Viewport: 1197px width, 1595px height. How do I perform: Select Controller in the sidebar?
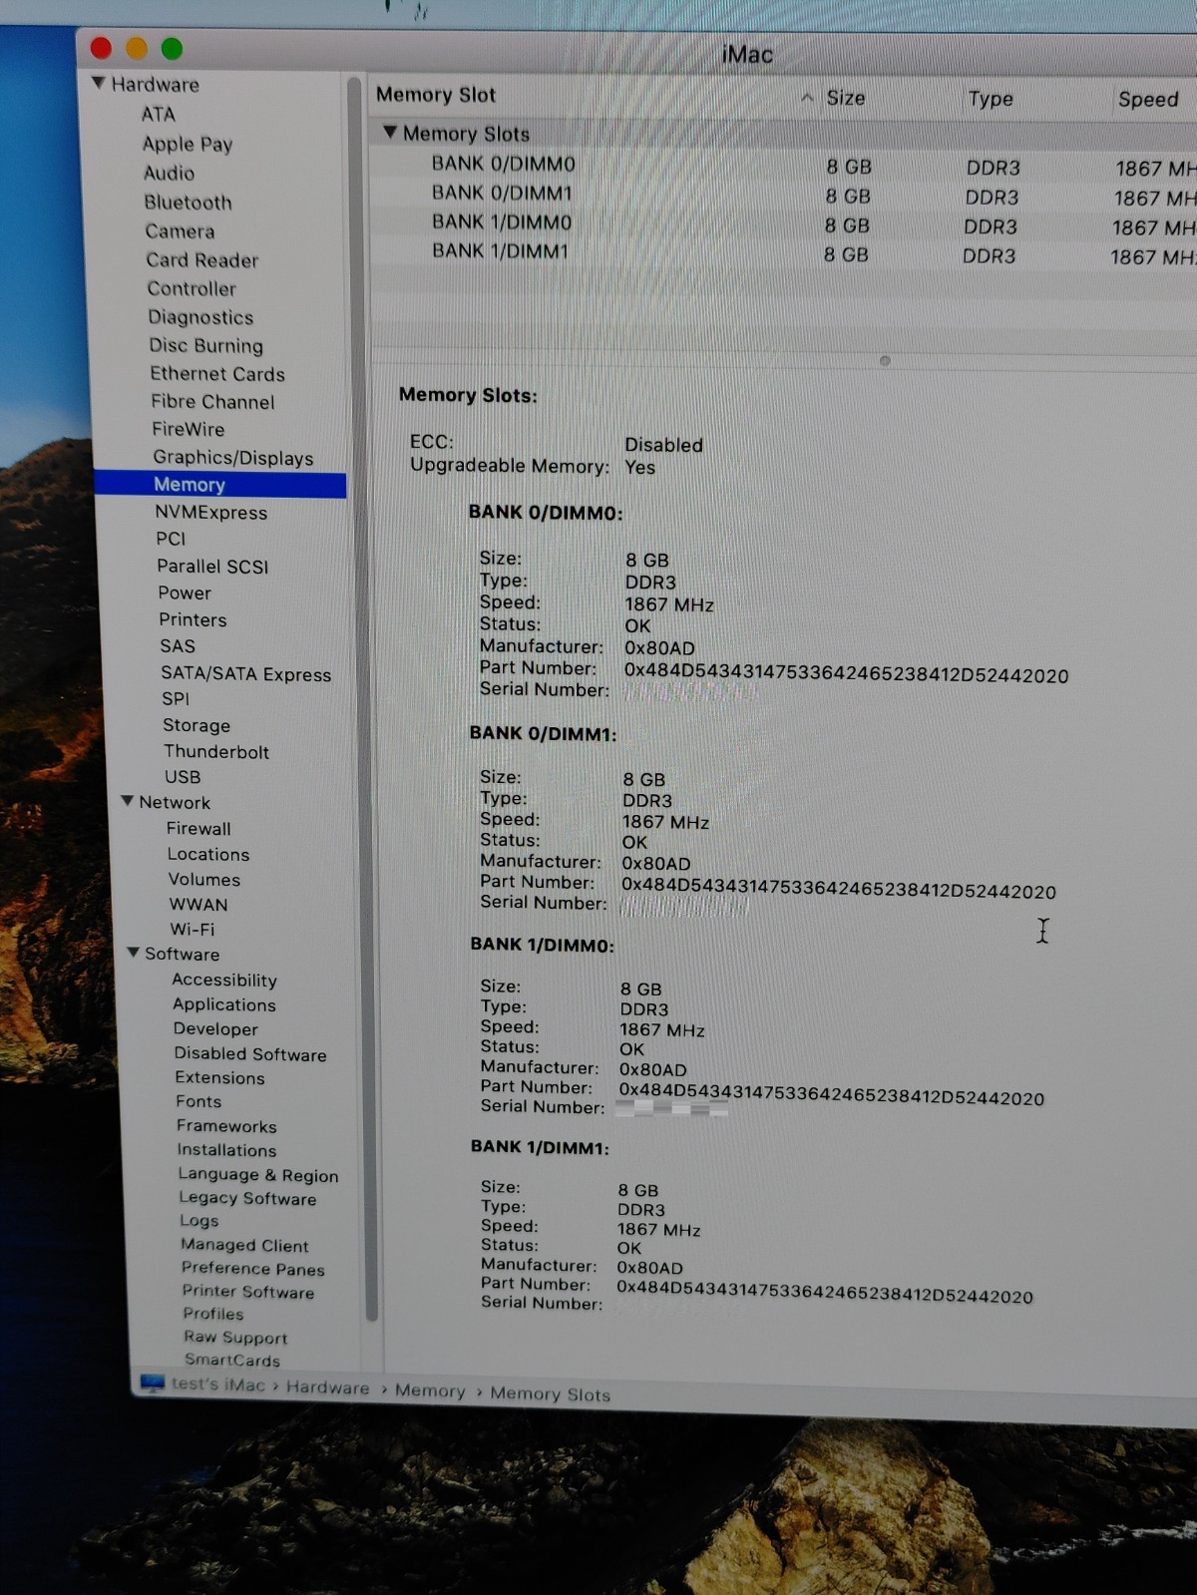[192, 288]
